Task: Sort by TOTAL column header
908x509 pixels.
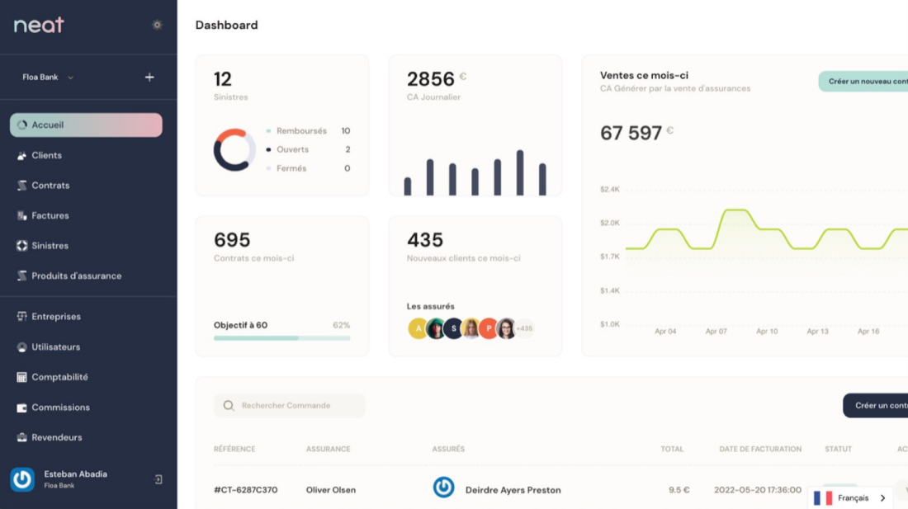Action: click(672, 449)
